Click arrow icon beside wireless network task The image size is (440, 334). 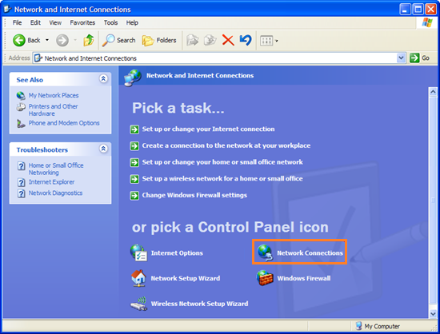pos(134,179)
